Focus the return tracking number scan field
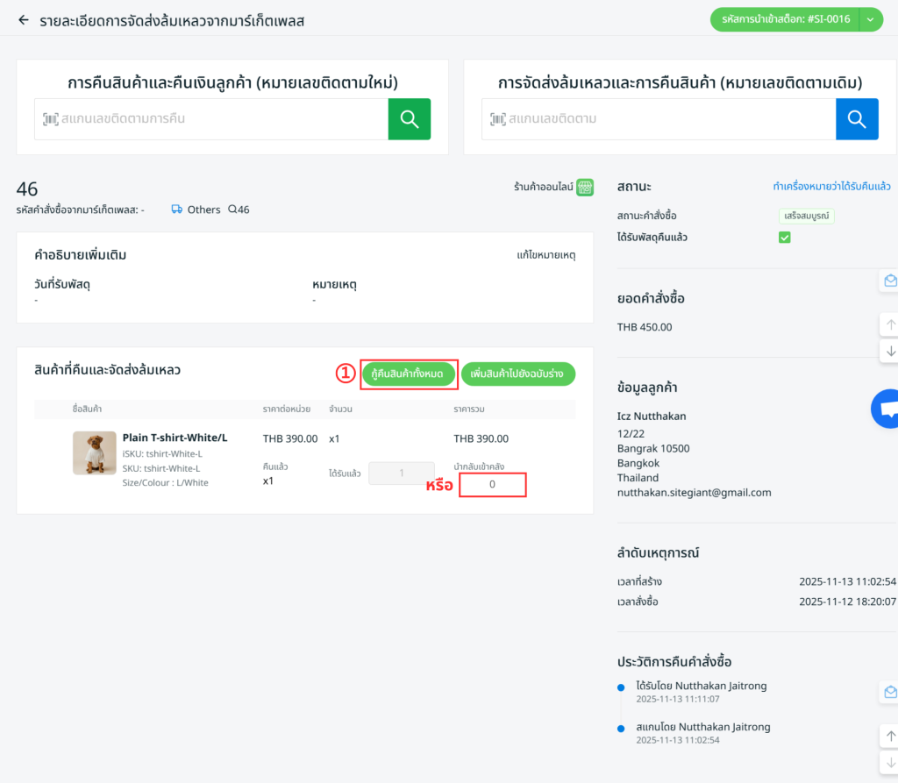This screenshot has width=898, height=783. coord(219,119)
